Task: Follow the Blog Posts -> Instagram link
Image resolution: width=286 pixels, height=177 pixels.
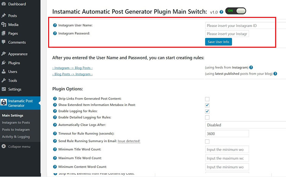Action: [x=72, y=74]
